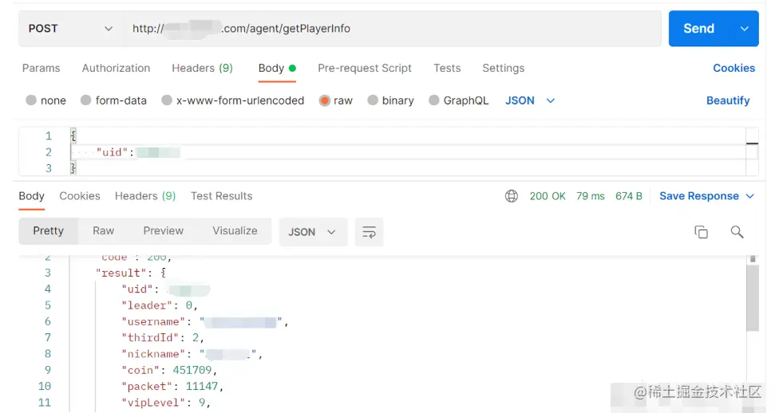Switch response view to Preview

tap(163, 230)
